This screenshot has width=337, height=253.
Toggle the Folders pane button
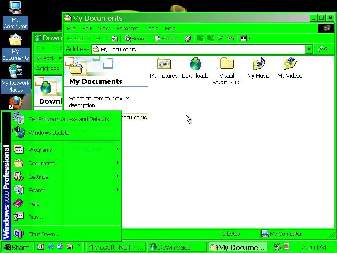166,38
